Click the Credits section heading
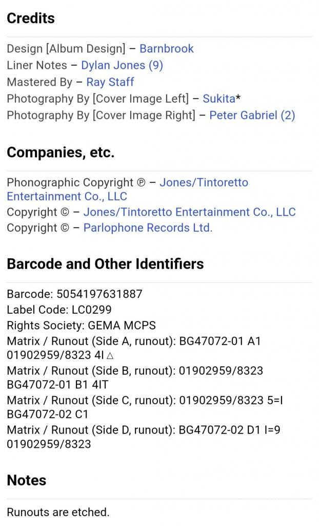 coord(31,18)
